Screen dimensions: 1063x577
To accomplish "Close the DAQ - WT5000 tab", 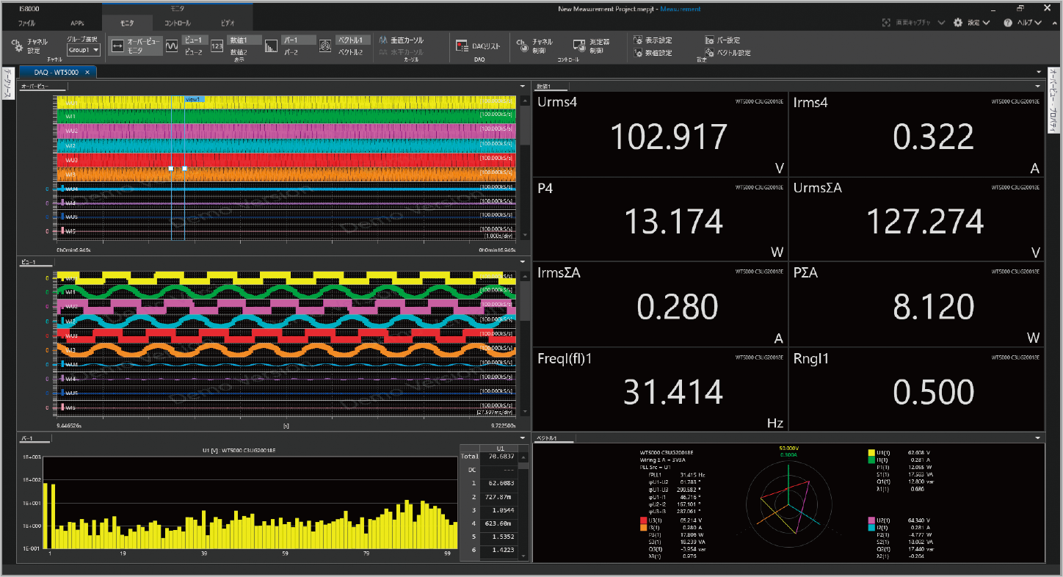I will 87,72.
